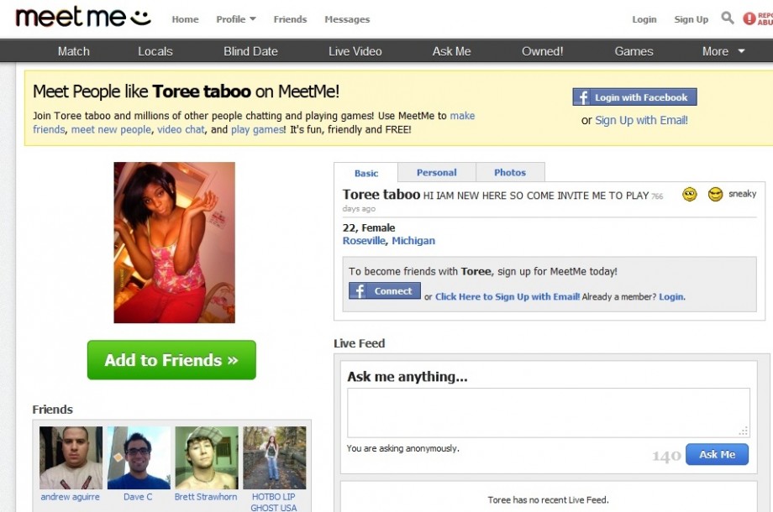Viewport: 773px width, 512px height.
Task: Click the Facebook Connect button
Action: [385, 290]
